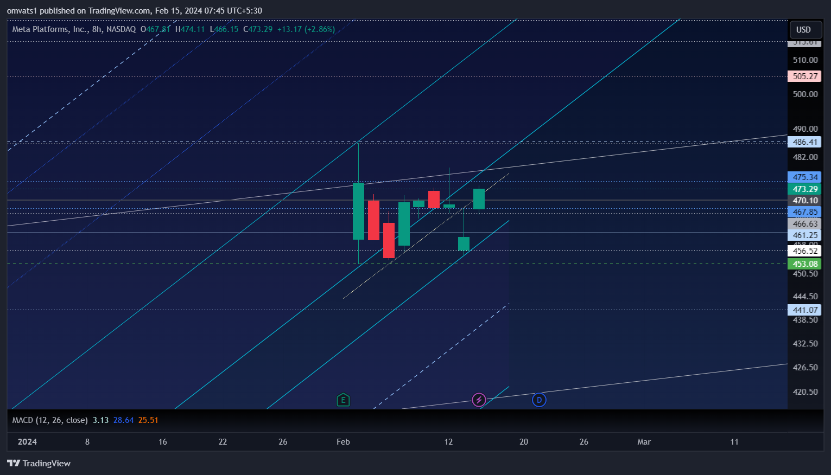Click the purple lightning event marker

pos(479,400)
